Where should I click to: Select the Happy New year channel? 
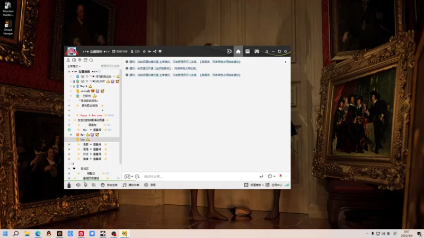(91, 115)
